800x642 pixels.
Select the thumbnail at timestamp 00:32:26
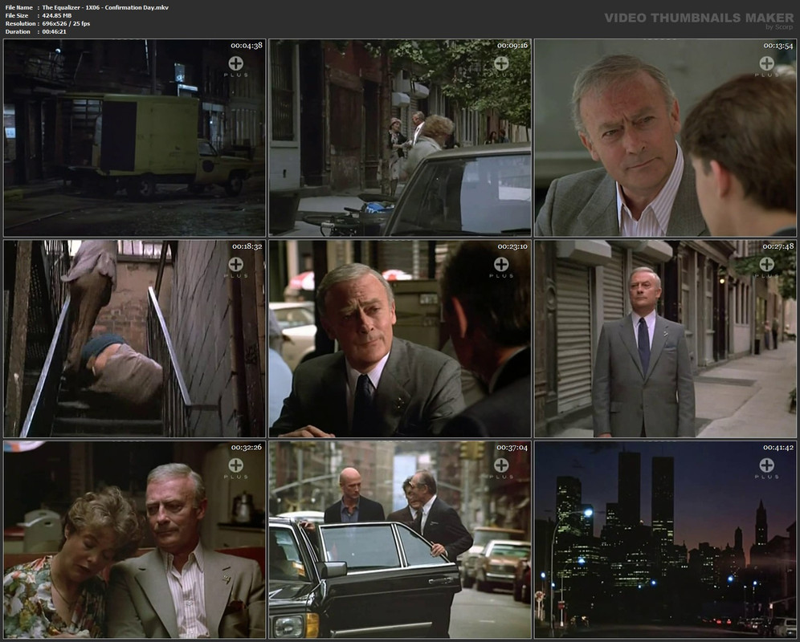(135, 539)
